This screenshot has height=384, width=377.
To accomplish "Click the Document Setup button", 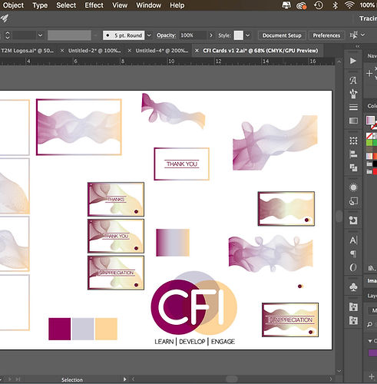I will (x=282, y=35).
